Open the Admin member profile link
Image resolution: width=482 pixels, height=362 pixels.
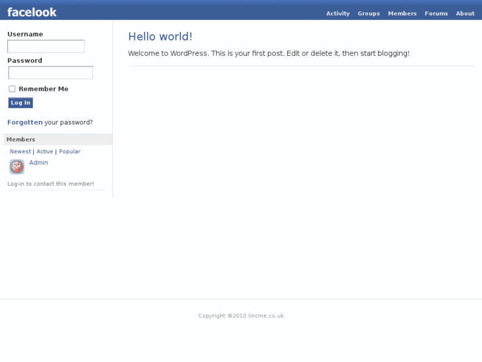pos(38,163)
